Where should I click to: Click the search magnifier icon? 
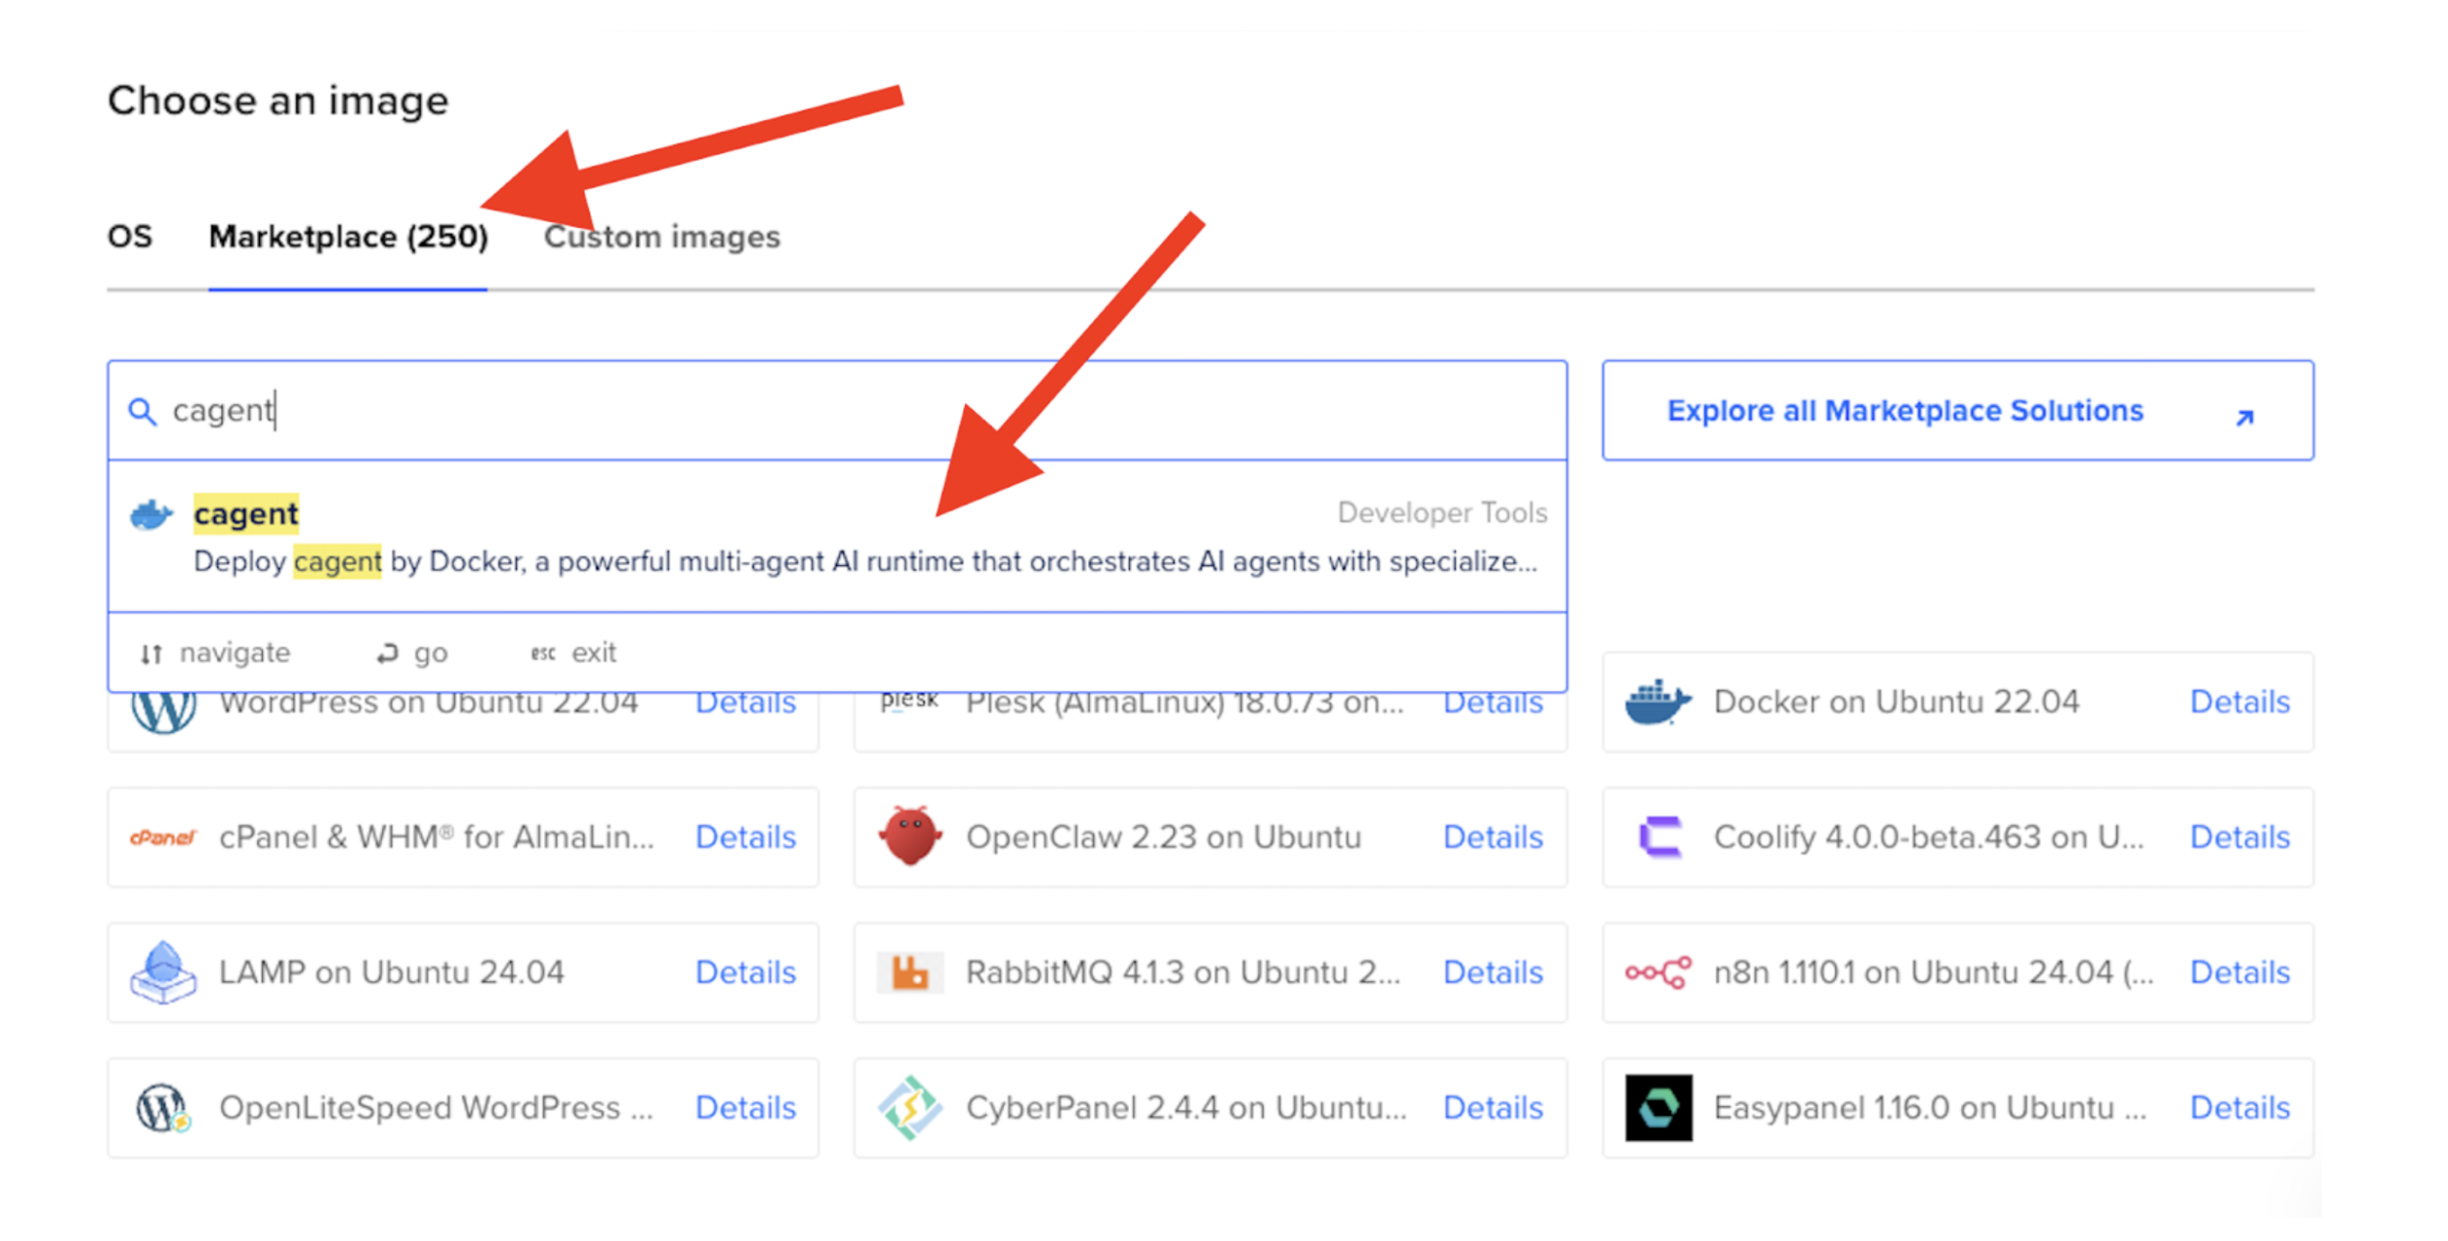point(143,411)
